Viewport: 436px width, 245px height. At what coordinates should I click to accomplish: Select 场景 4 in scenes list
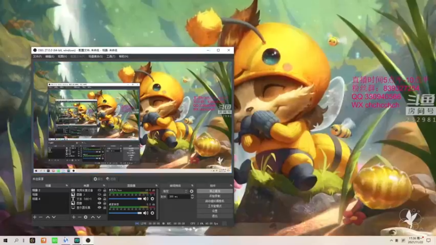click(x=50, y=199)
